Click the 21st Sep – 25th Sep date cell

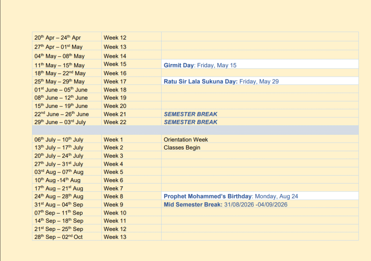tap(59, 229)
